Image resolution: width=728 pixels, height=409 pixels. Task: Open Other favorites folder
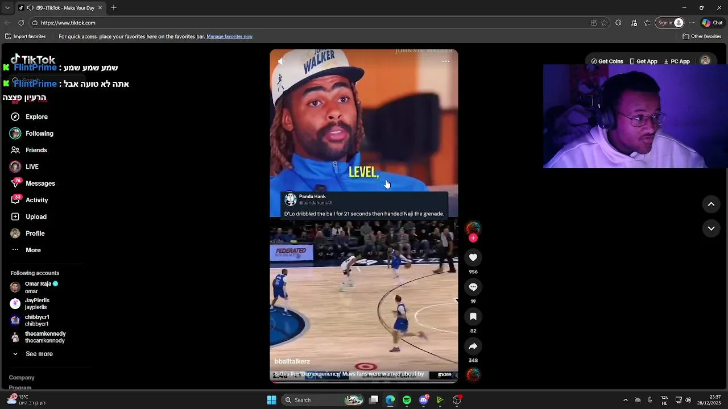click(x=702, y=36)
